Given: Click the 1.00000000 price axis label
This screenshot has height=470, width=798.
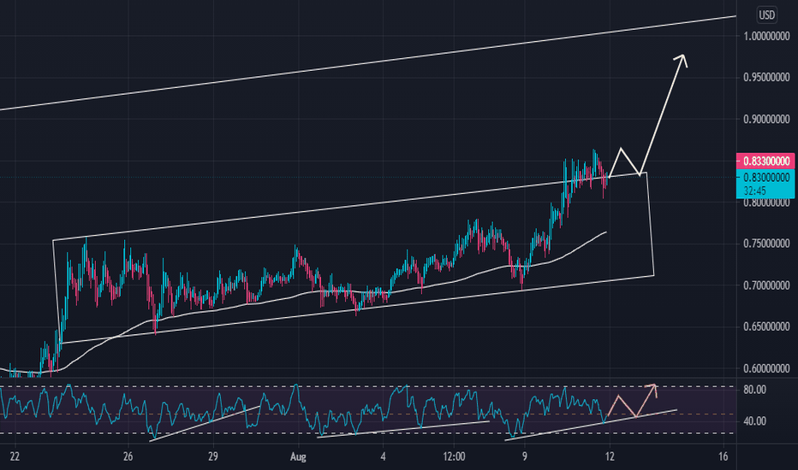Looking at the screenshot, I should pos(766,36).
